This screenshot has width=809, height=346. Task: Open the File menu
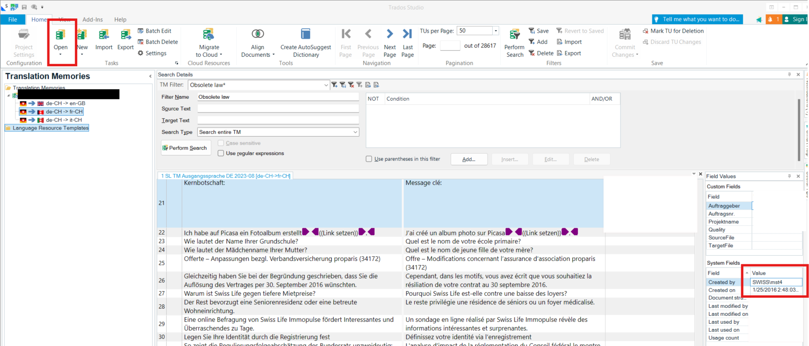(13, 19)
